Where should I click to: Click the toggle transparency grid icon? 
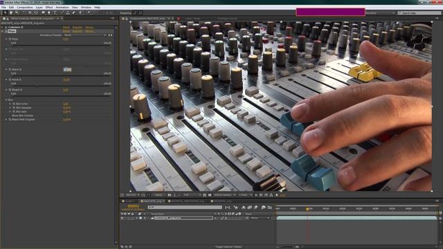pos(210,195)
